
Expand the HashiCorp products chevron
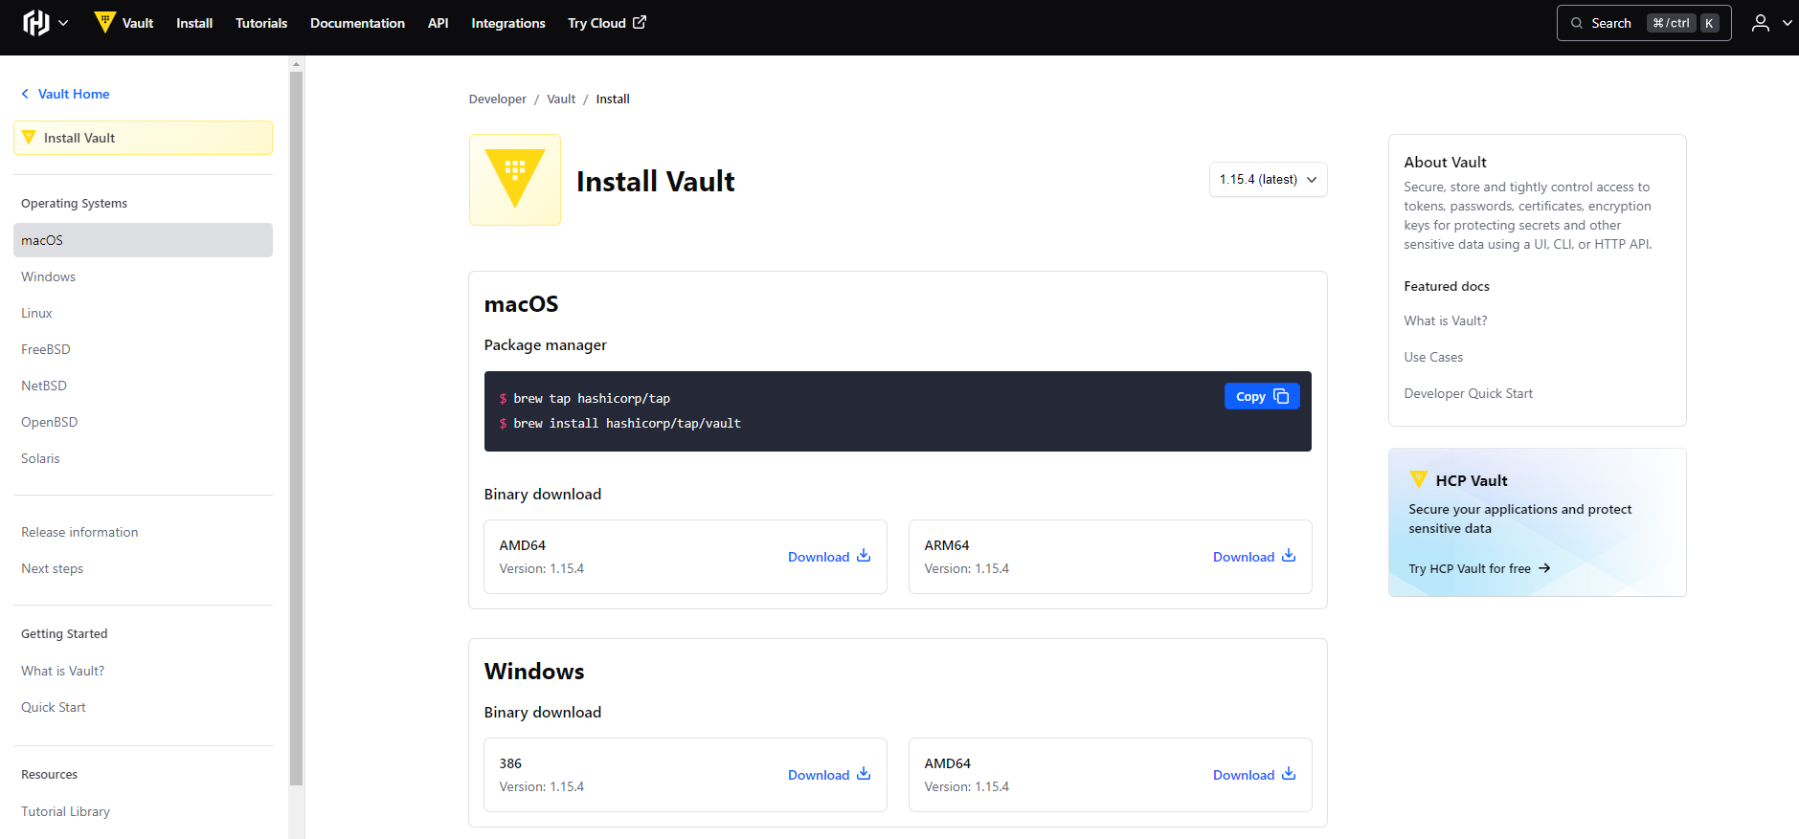tap(63, 23)
